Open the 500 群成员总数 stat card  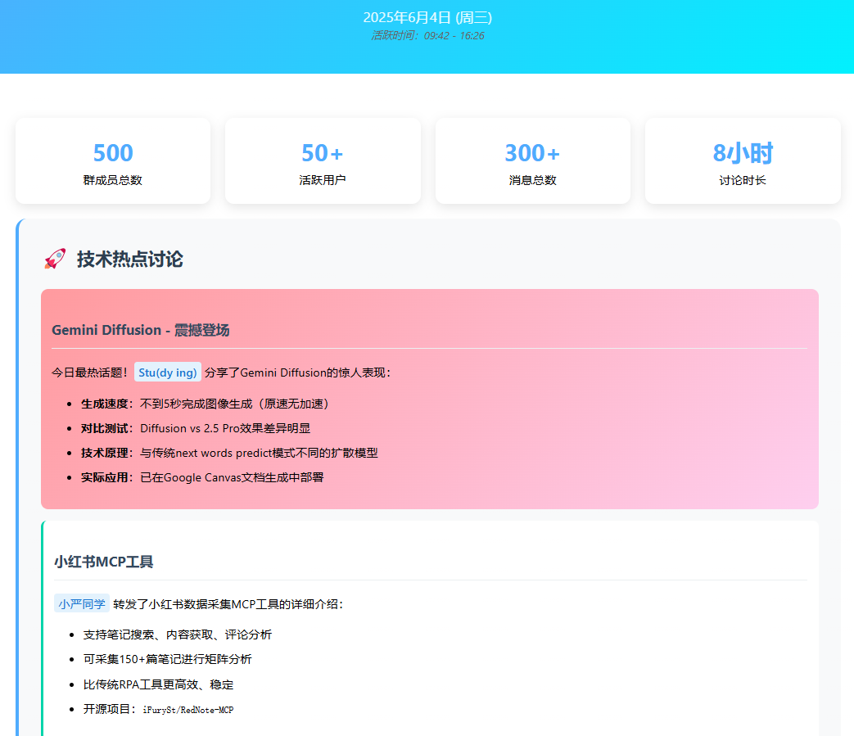pyautogui.click(x=113, y=161)
